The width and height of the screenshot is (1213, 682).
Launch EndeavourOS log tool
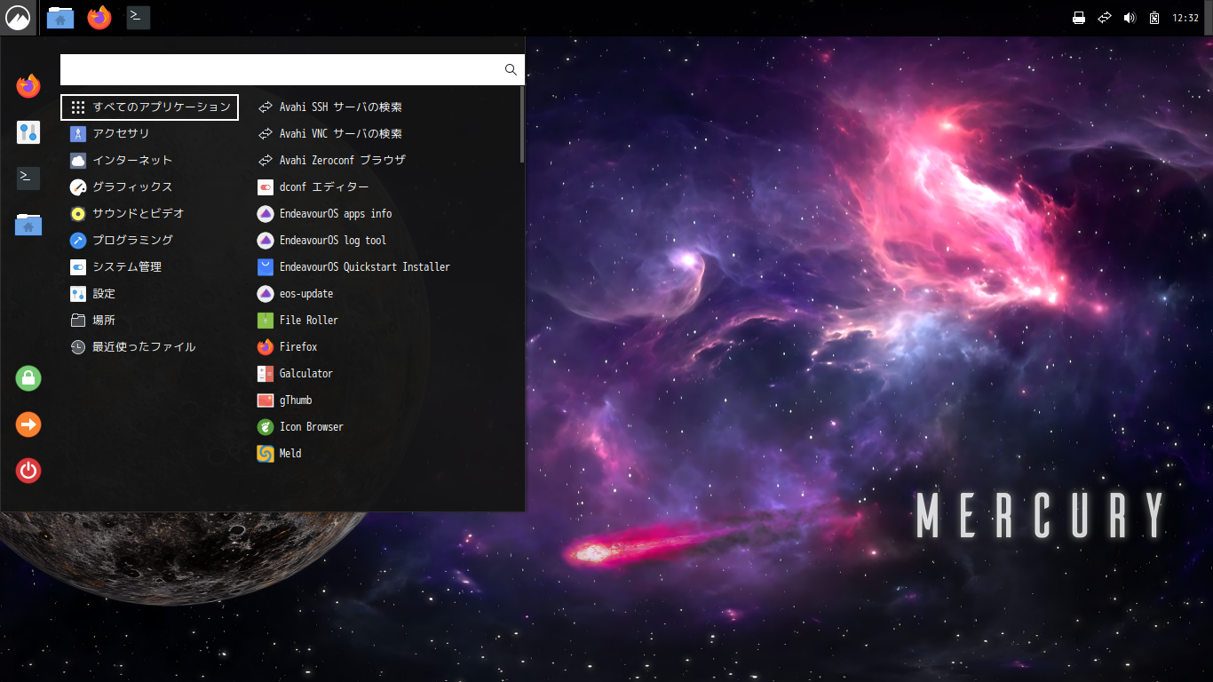click(x=383, y=240)
